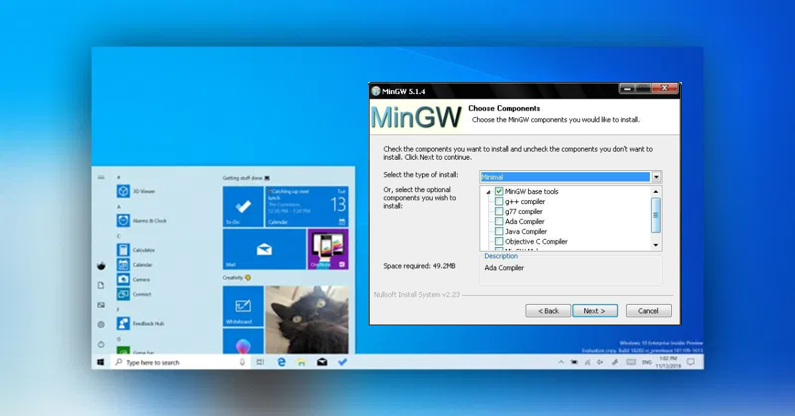Click the touch keyboard tray icon
795x416 pixels.
point(631,362)
